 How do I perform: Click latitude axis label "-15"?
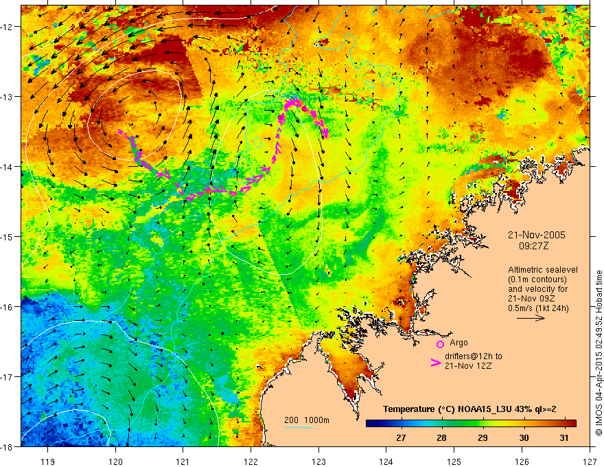click(8, 237)
